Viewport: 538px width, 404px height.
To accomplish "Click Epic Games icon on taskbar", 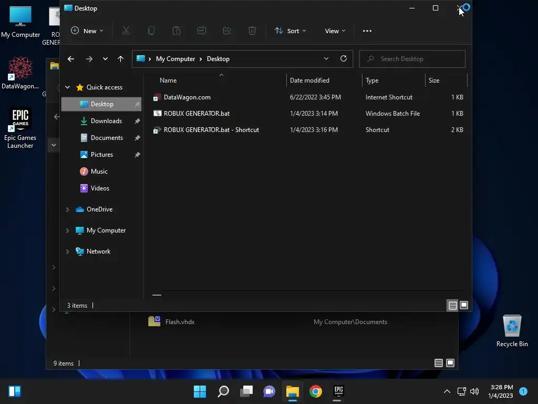I will coord(339,391).
